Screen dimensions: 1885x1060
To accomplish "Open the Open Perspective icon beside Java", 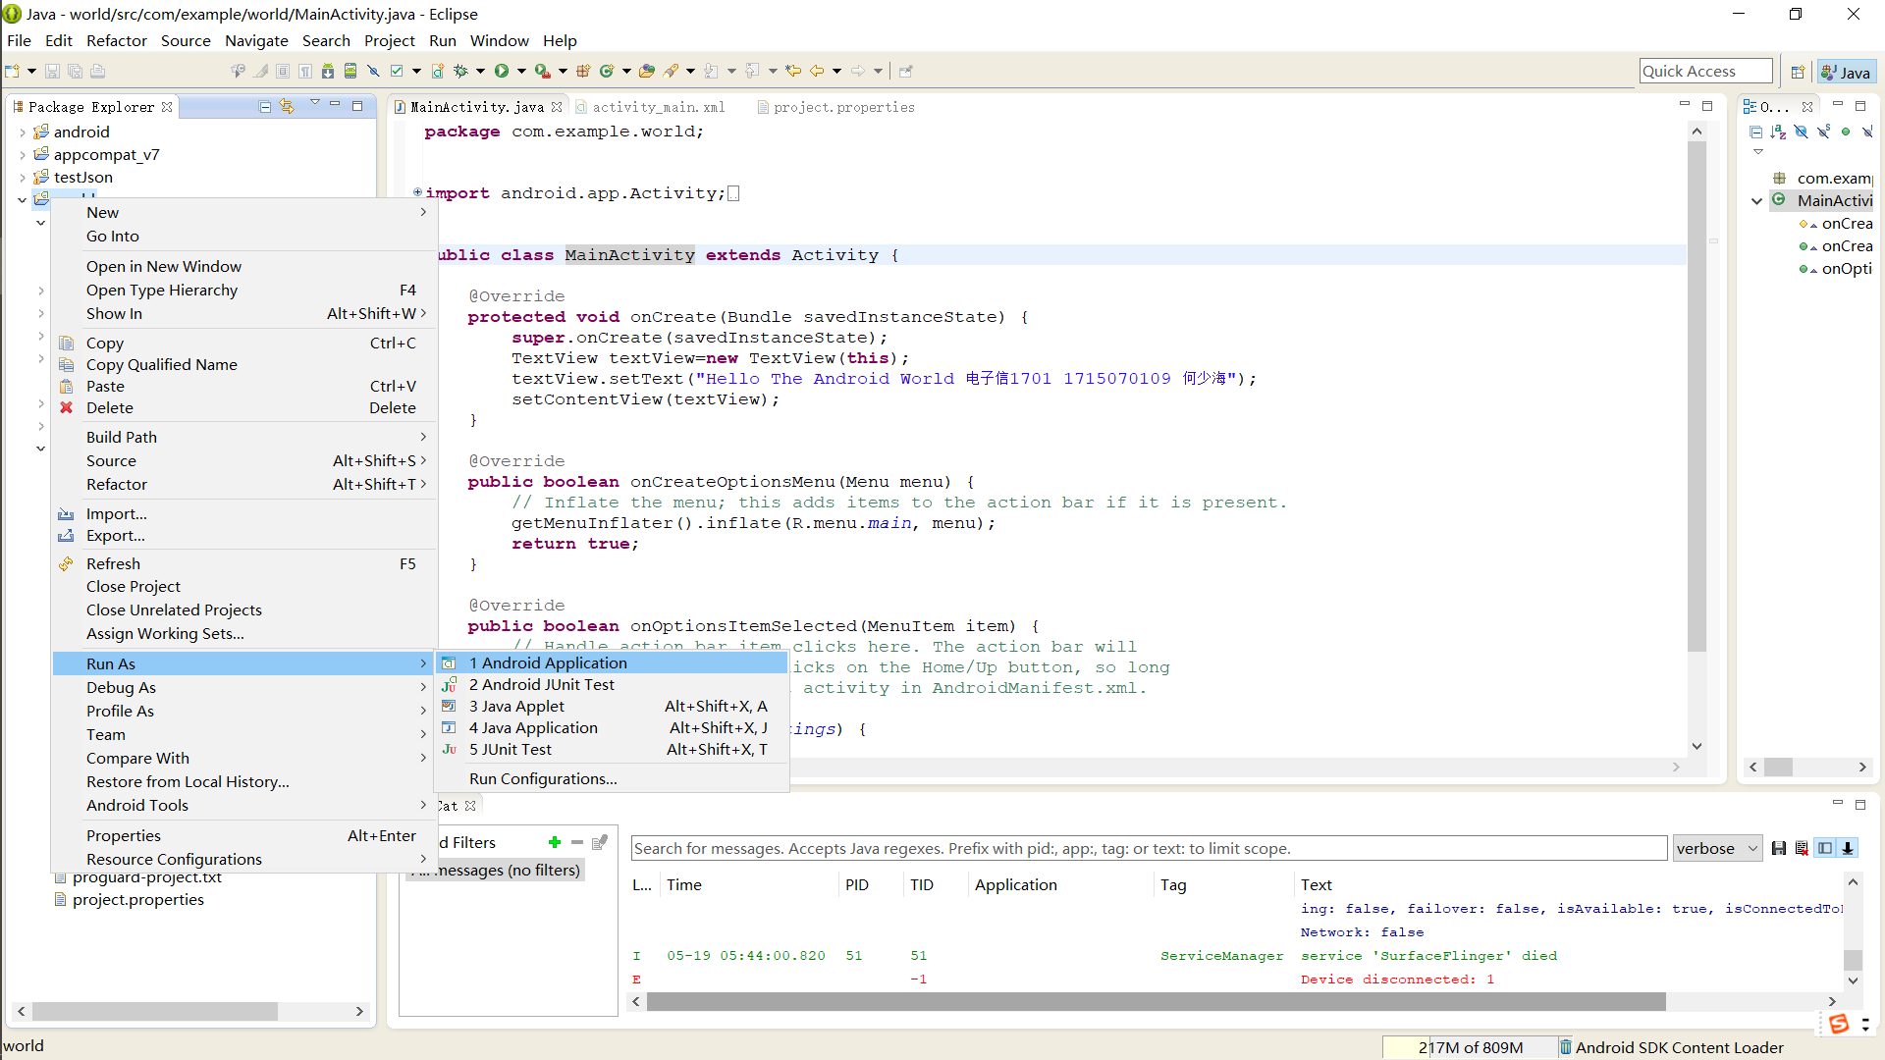I will pos(1798,73).
